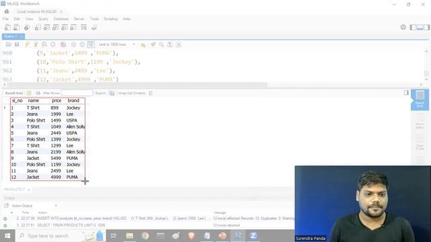Open Windows Start menu

click(x=7, y=236)
